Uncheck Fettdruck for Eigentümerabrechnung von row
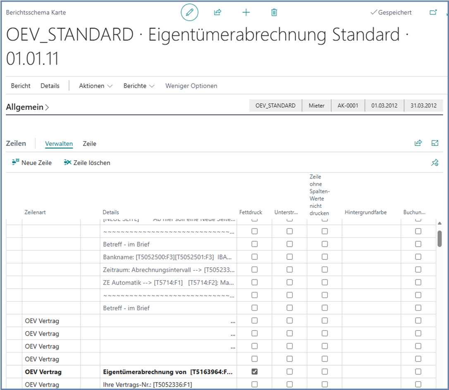Screen dimensions: 449x390 click(x=254, y=372)
